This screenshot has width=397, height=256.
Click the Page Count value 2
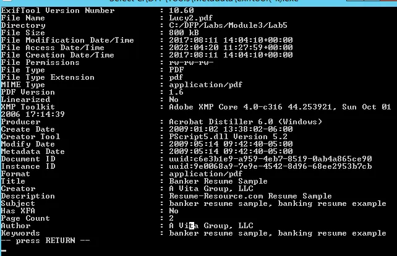pos(171,218)
